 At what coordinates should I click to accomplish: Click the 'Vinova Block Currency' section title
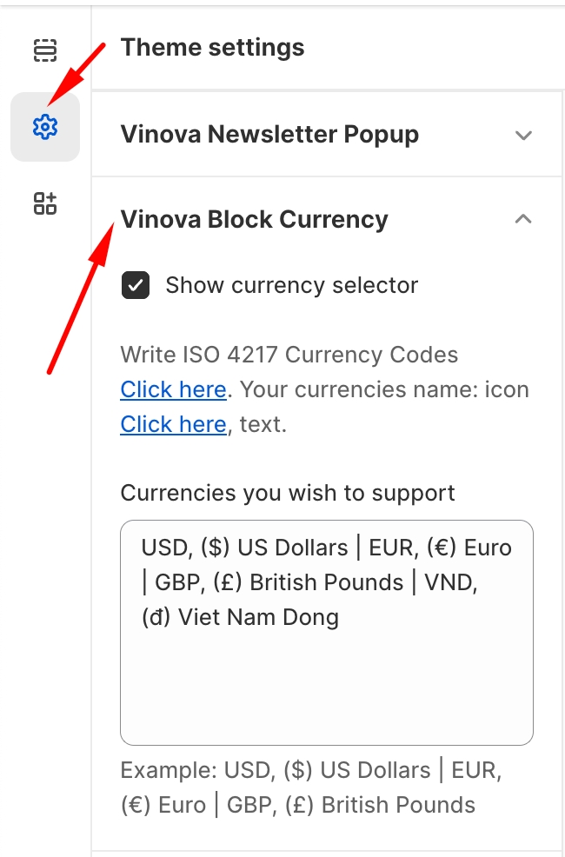(x=254, y=219)
